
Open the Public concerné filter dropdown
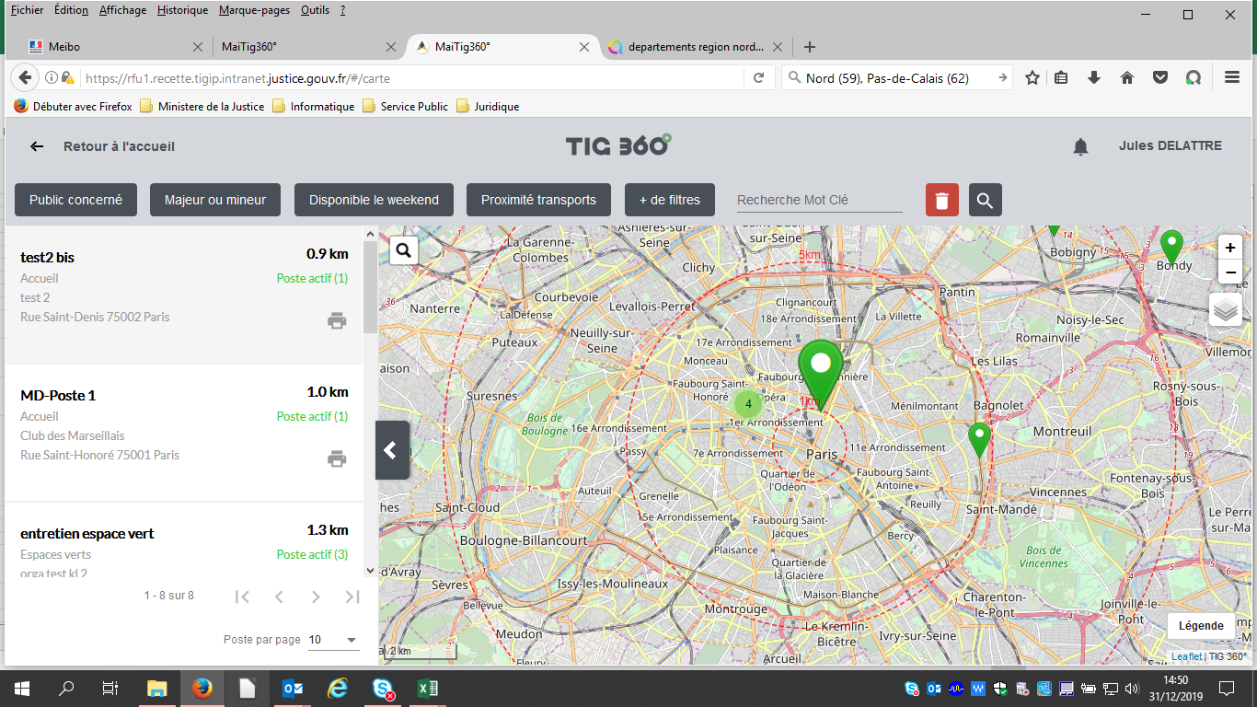click(75, 200)
